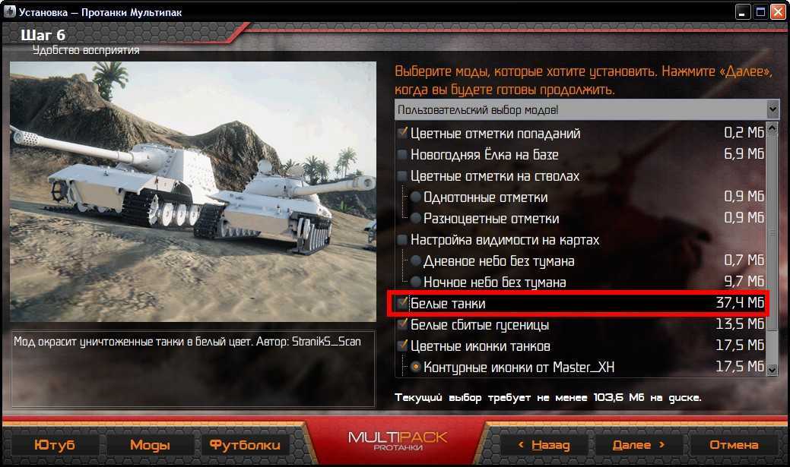Select Однотонные отметки radio option
Screen dimensions: 790x467
(415, 197)
